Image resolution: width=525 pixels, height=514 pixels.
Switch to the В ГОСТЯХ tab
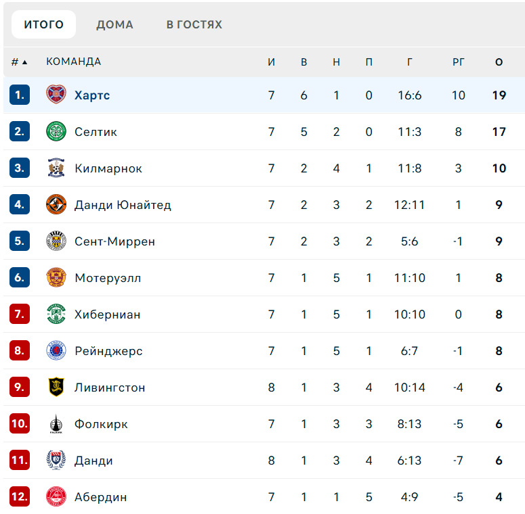click(194, 25)
